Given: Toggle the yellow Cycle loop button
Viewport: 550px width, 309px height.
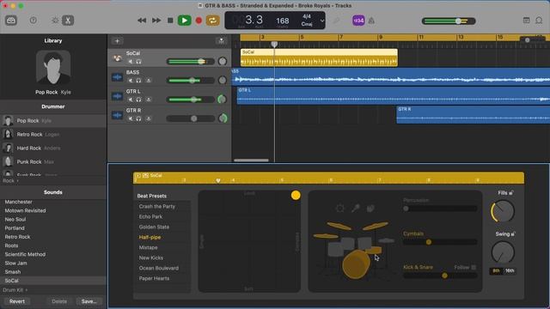Looking at the screenshot, I should click(212, 21).
